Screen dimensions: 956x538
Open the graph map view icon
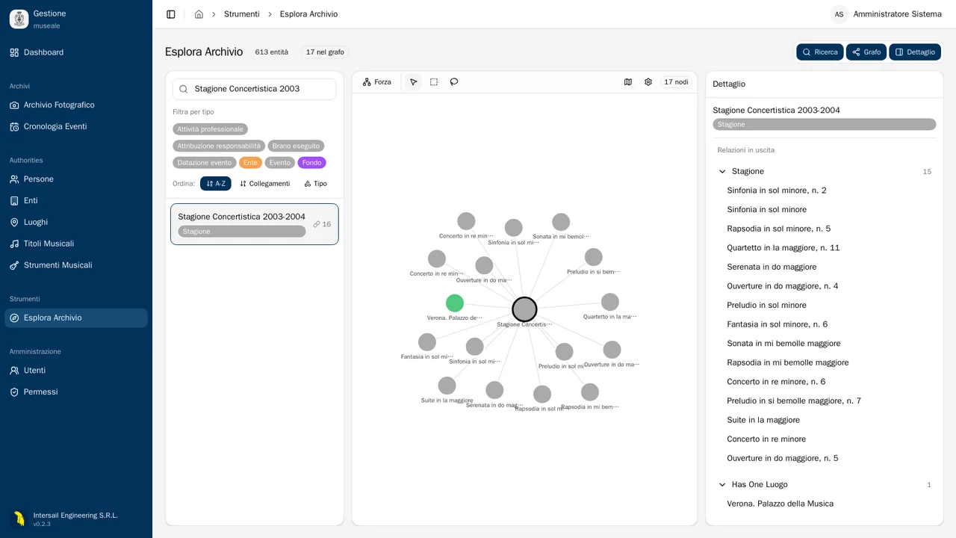pyautogui.click(x=628, y=82)
